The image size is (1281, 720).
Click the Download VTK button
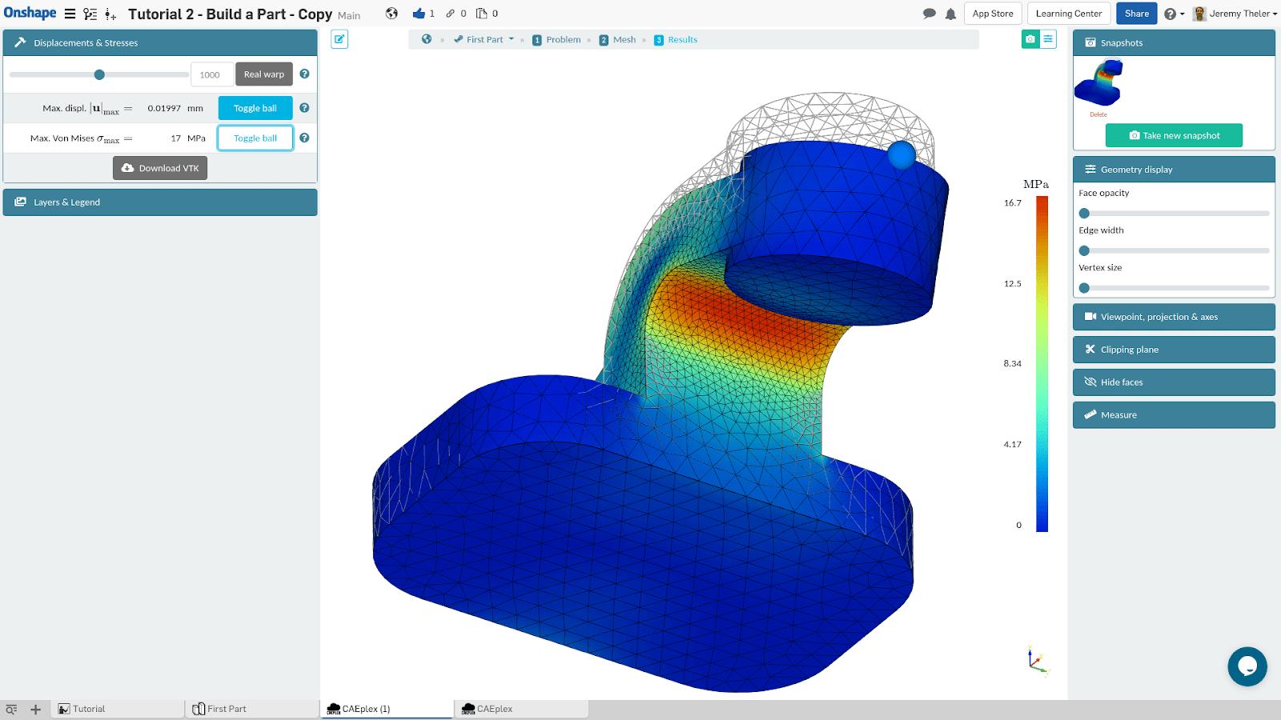coord(160,168)
